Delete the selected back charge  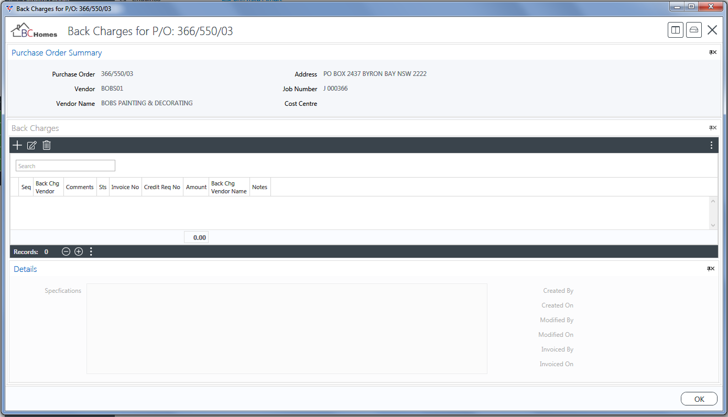[47, 145]
